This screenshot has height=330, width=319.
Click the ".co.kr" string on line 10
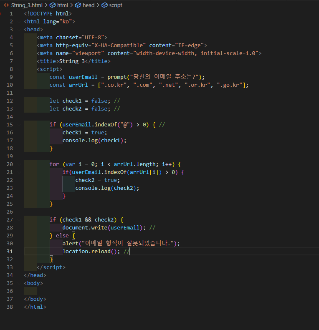point(114,85)
